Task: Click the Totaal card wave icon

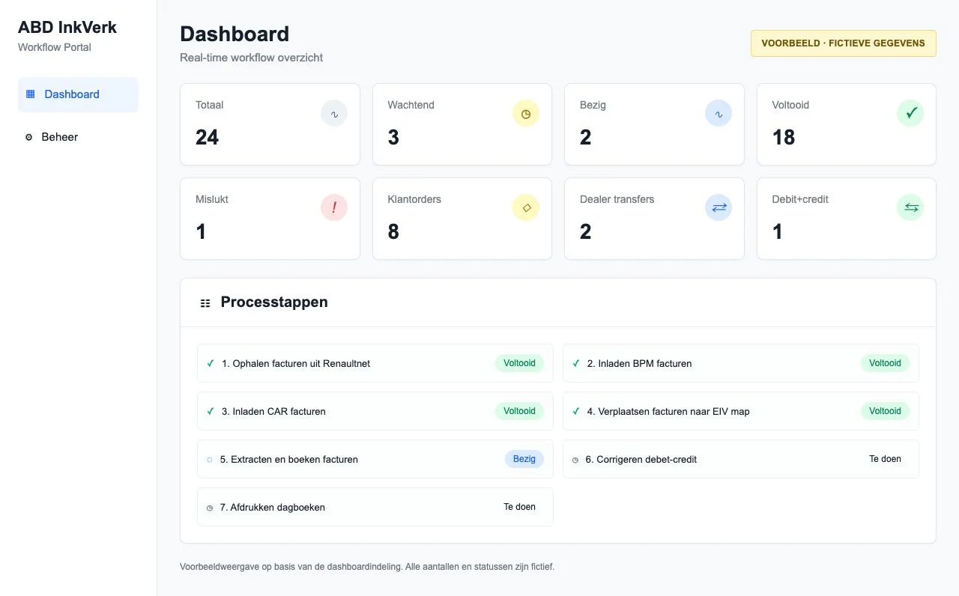Action: (334, 114)
